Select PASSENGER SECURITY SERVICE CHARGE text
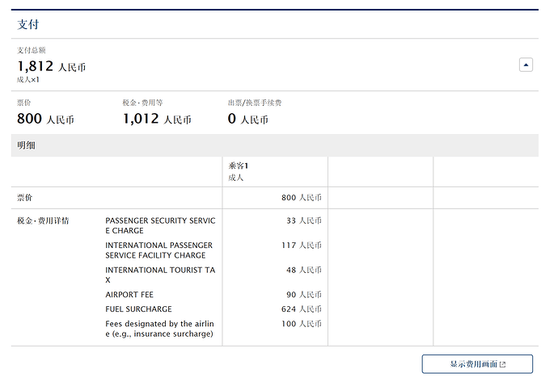 tap(160, 225)
